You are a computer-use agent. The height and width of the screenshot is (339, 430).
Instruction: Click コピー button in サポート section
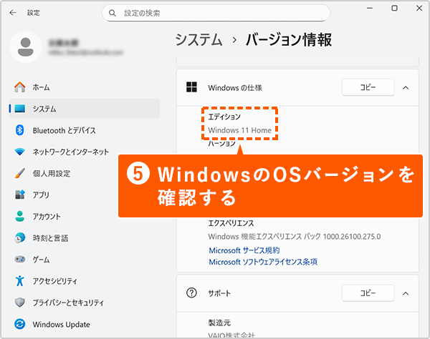point(368,293)
